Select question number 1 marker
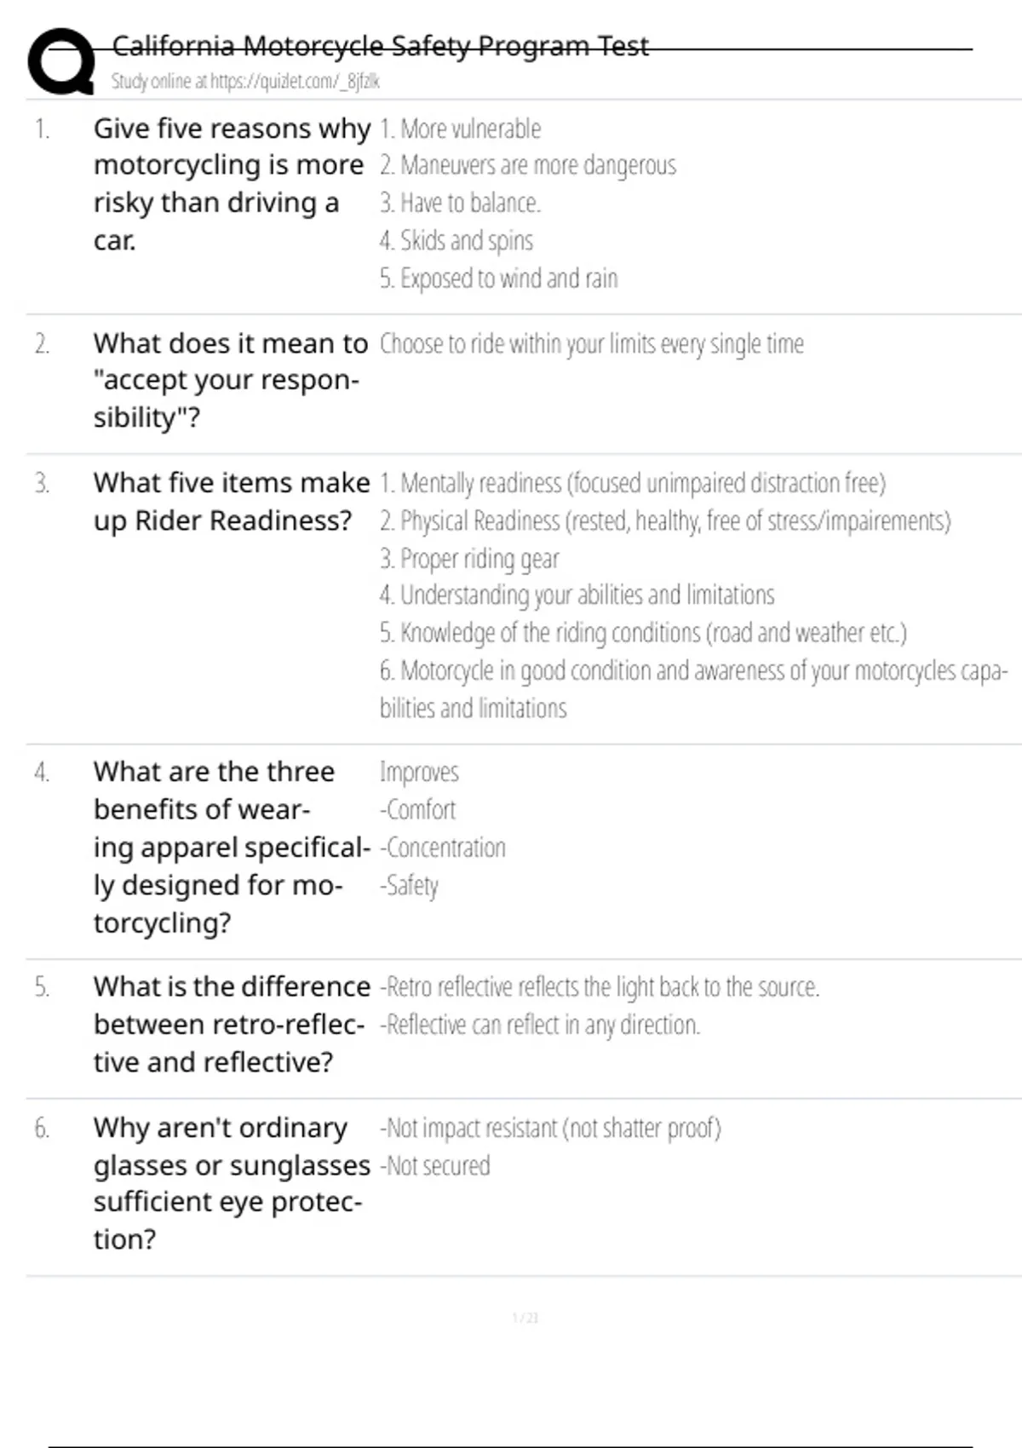 [42, 129]
